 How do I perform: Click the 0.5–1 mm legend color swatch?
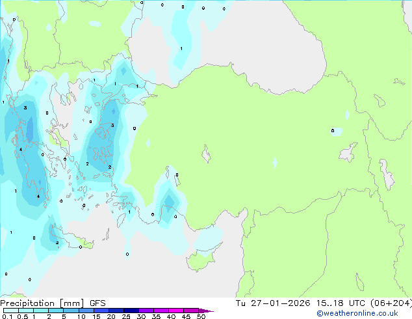tap(26, 311)
